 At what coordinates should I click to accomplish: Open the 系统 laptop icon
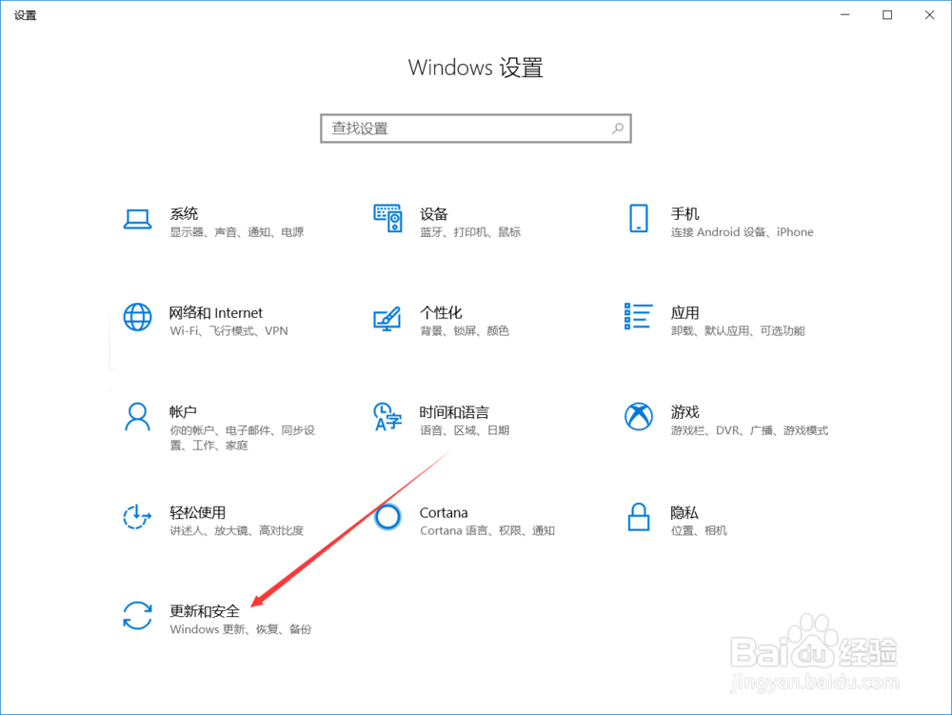pyautogui.click(x=138, y=219)
